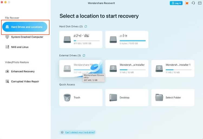Viewport: 203px width, 139px height.
Task: Click the Hard Drives and Locations drive icon
Action: point(7,27)
